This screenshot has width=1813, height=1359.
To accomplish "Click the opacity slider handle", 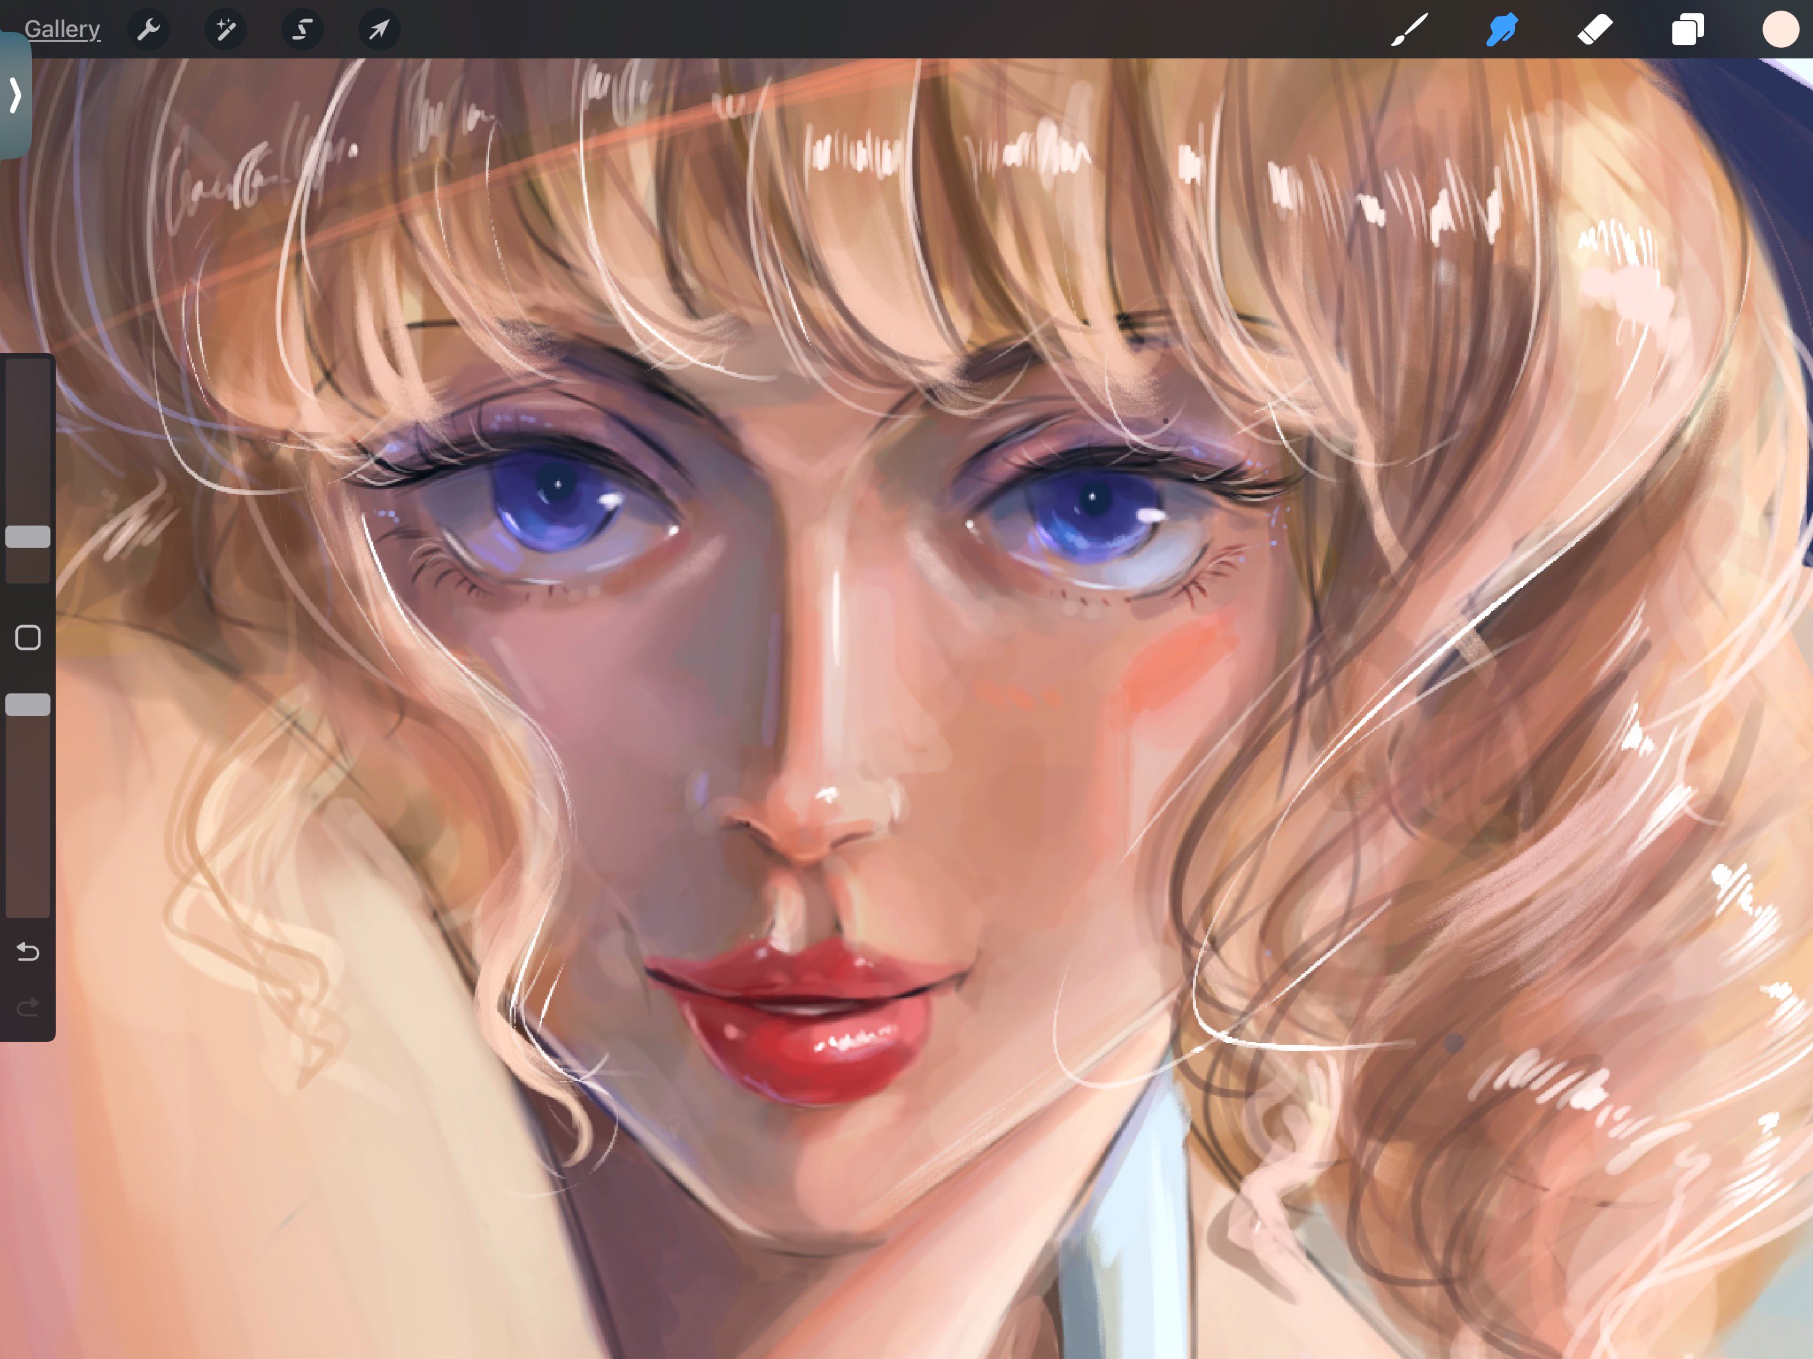I will pyautogui.click(x=28, y=705).
